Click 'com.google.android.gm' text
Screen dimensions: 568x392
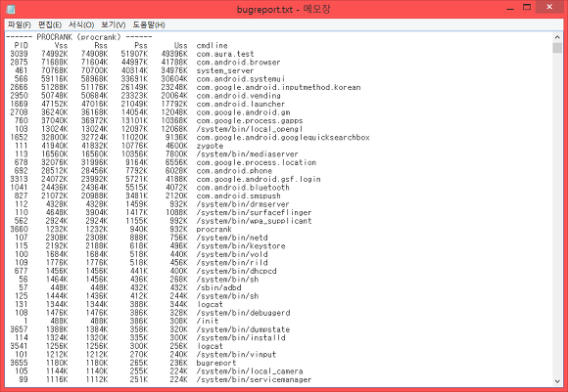pyautogui.click(x=243, y=112)
